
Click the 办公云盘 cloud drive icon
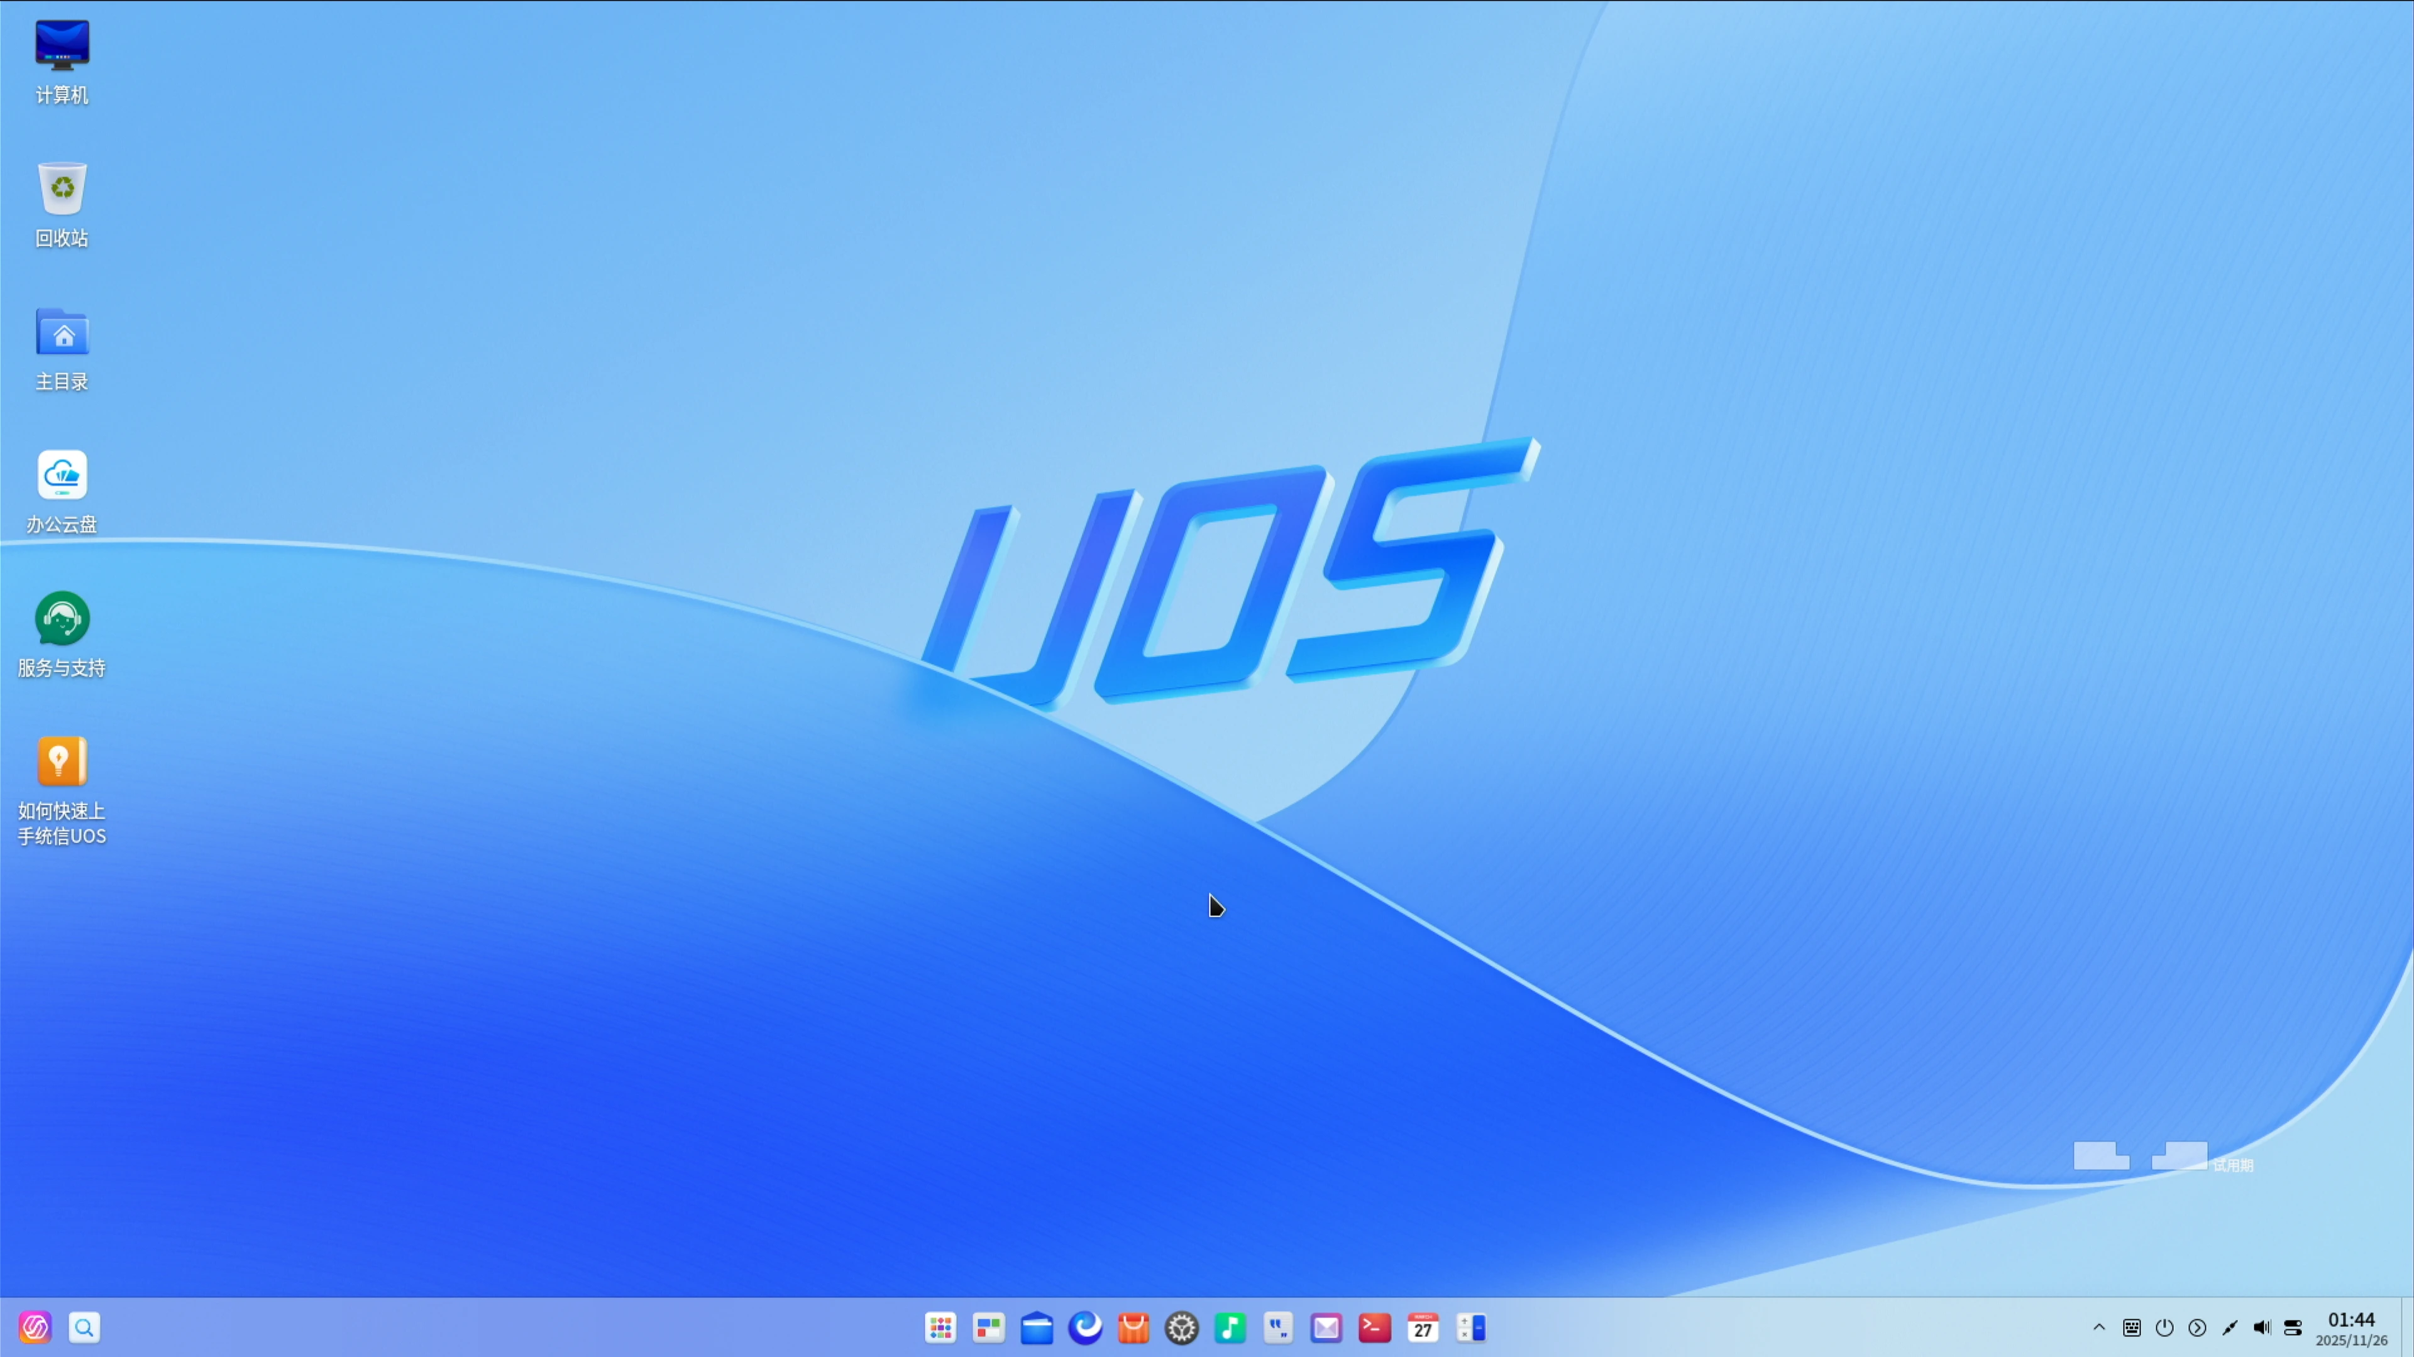click(x=62, y=491)
